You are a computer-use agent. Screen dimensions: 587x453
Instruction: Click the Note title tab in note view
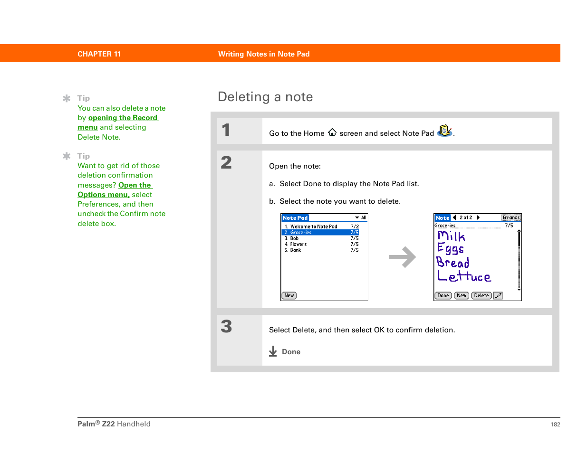[443, 217]
